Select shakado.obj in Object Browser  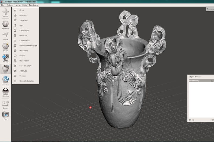click(x=197, y=81)
